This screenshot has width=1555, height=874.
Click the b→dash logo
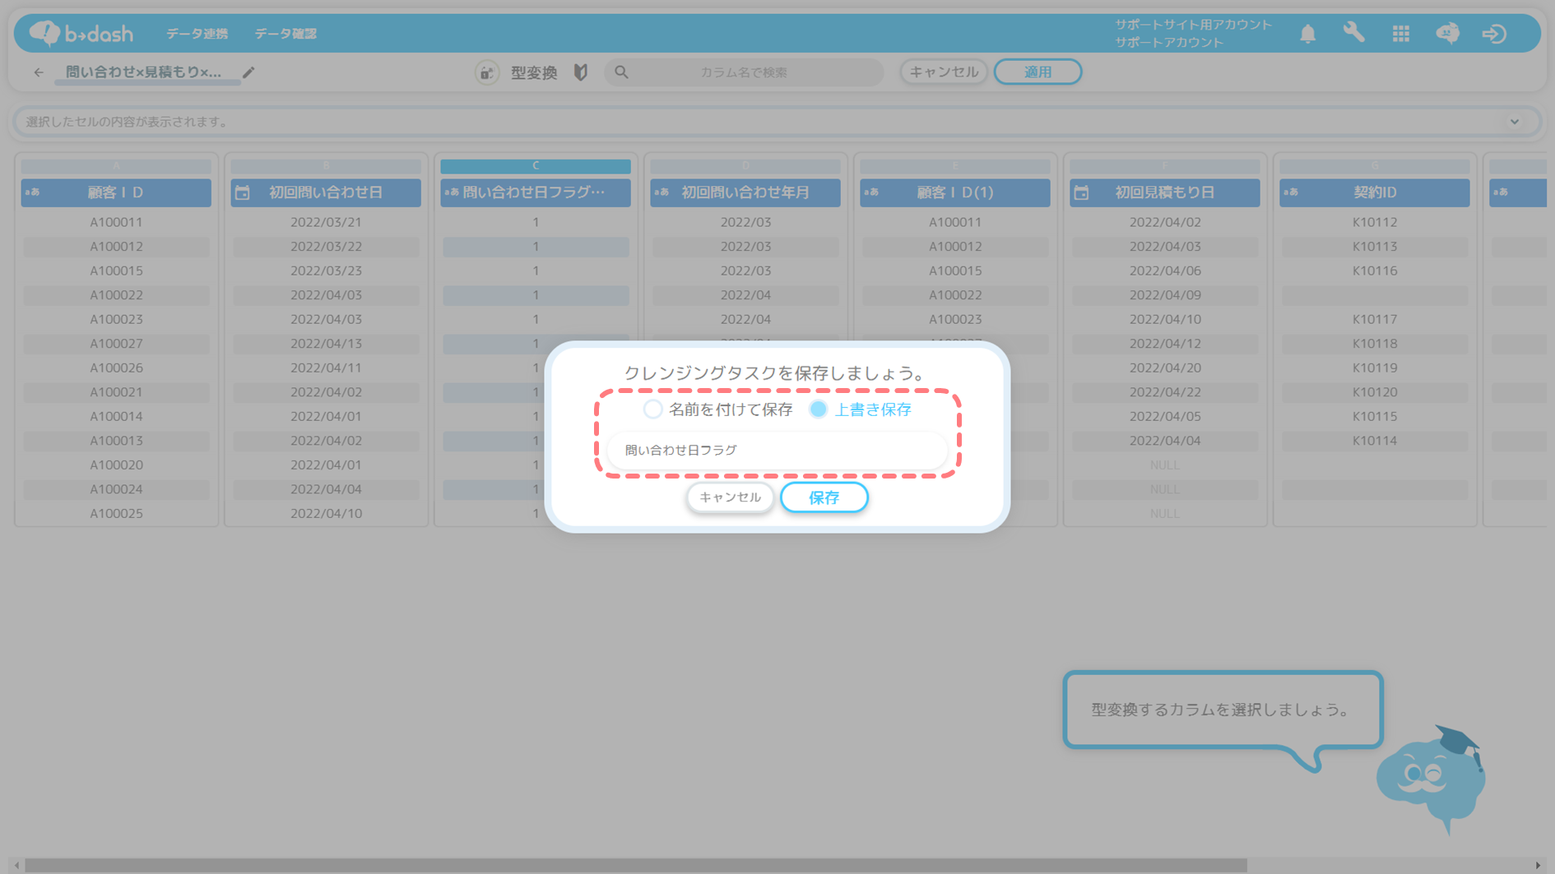coord(81,33)
